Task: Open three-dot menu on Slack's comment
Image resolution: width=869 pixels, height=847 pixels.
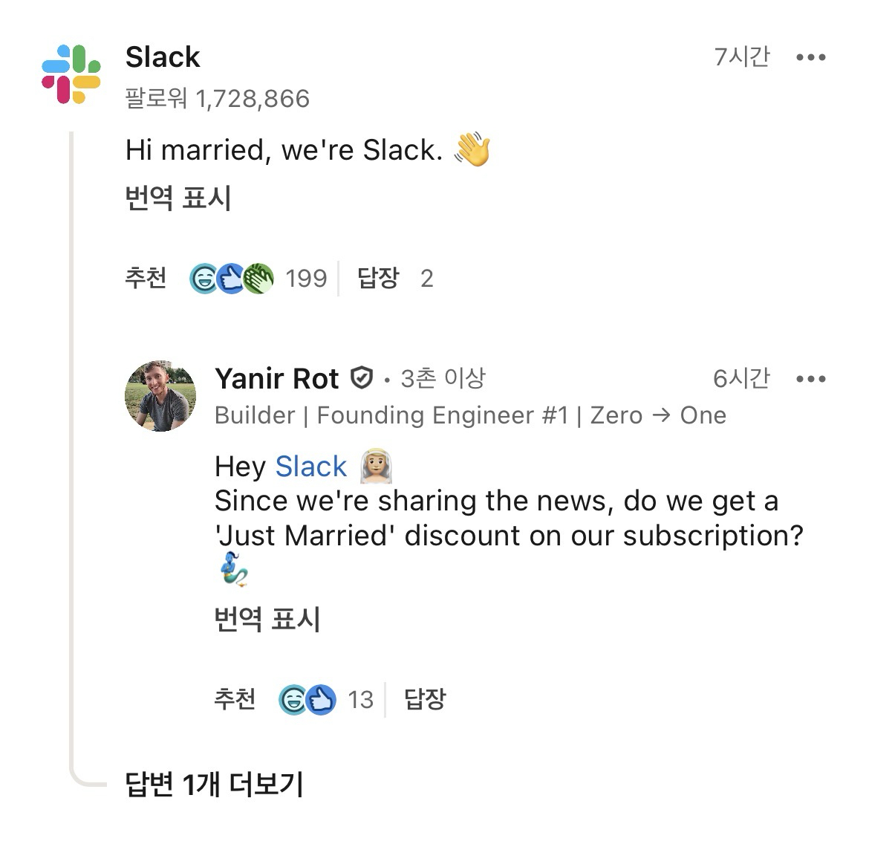Action: tap(810, 57)
